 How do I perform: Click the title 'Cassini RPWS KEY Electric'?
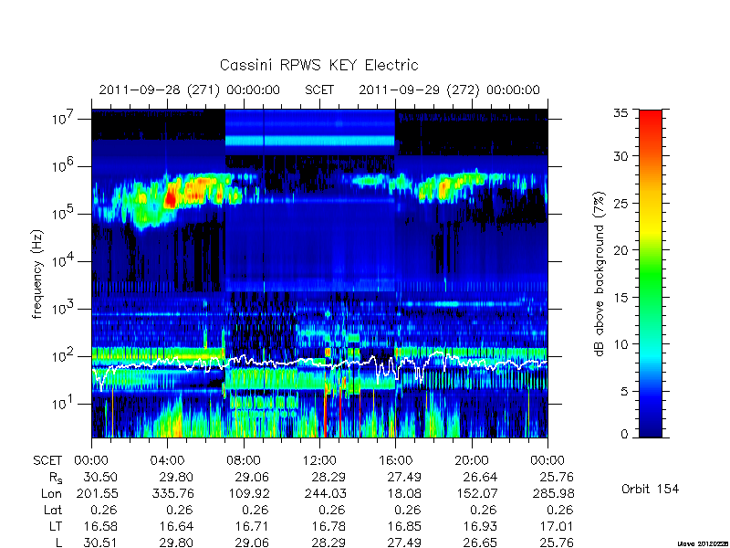[x=318, y=65]
